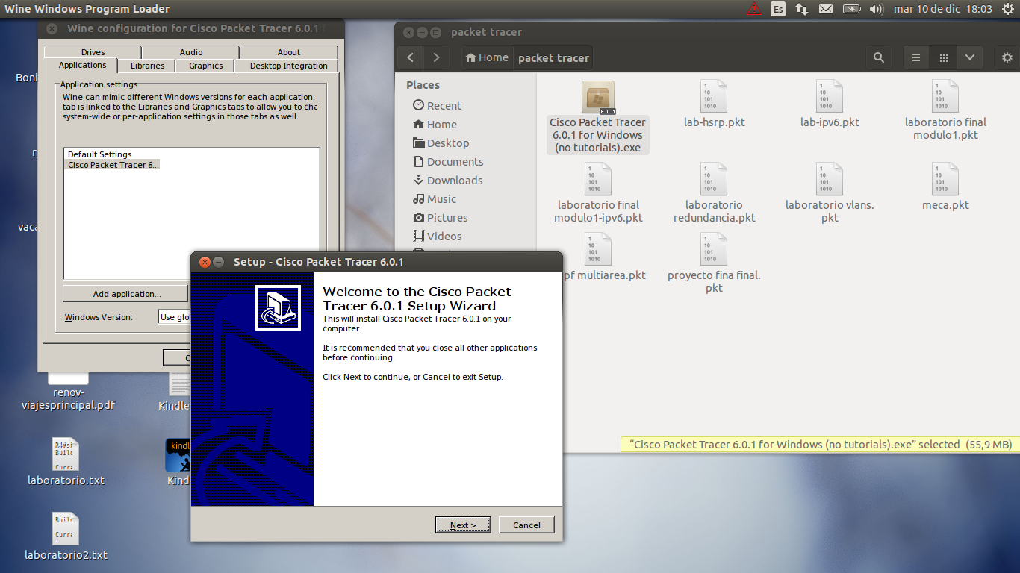The height and width of the screenshot is (573, 1020).
Task: Switch to the Graphics tab
Action: point(205,66)
